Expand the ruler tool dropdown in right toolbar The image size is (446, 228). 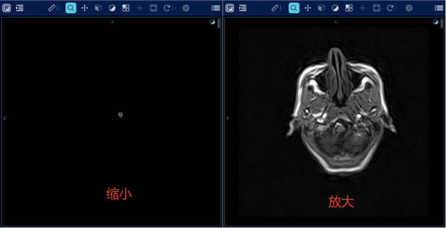click(x=282, y=9)
